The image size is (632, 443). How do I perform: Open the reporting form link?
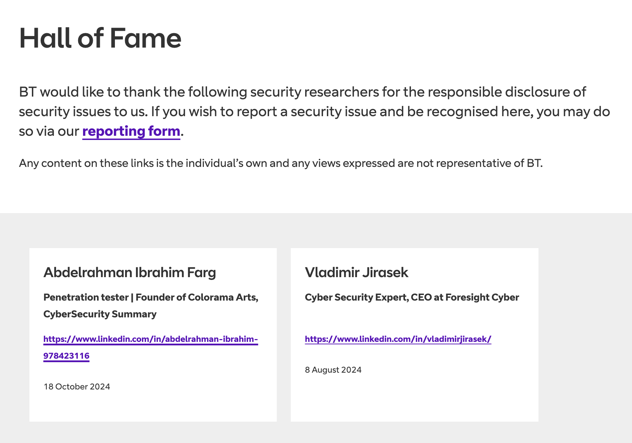click(131, 131)
